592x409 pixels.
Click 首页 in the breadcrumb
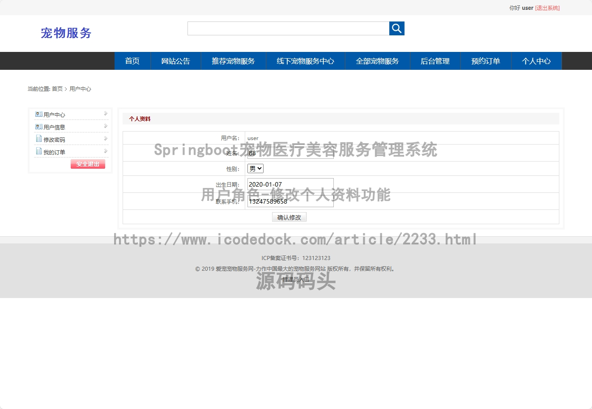click(57, 89)
